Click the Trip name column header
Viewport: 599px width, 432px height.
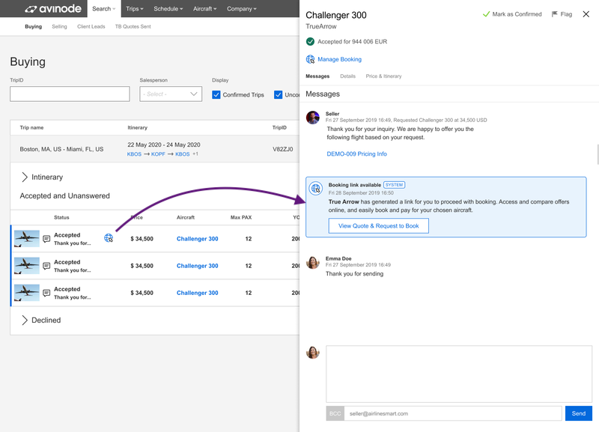click(31, 127)
